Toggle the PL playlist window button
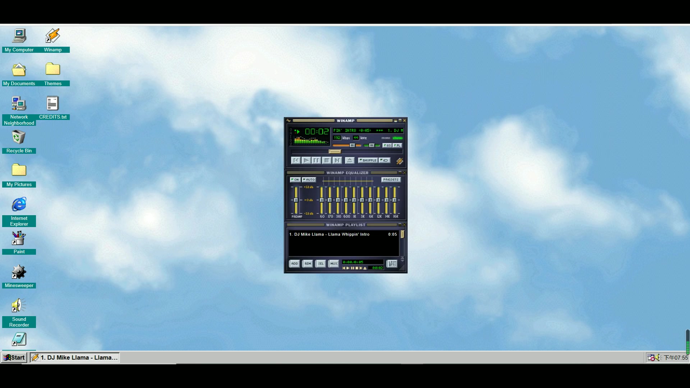This screenshot has height=388, width=690. click(397, 145)
